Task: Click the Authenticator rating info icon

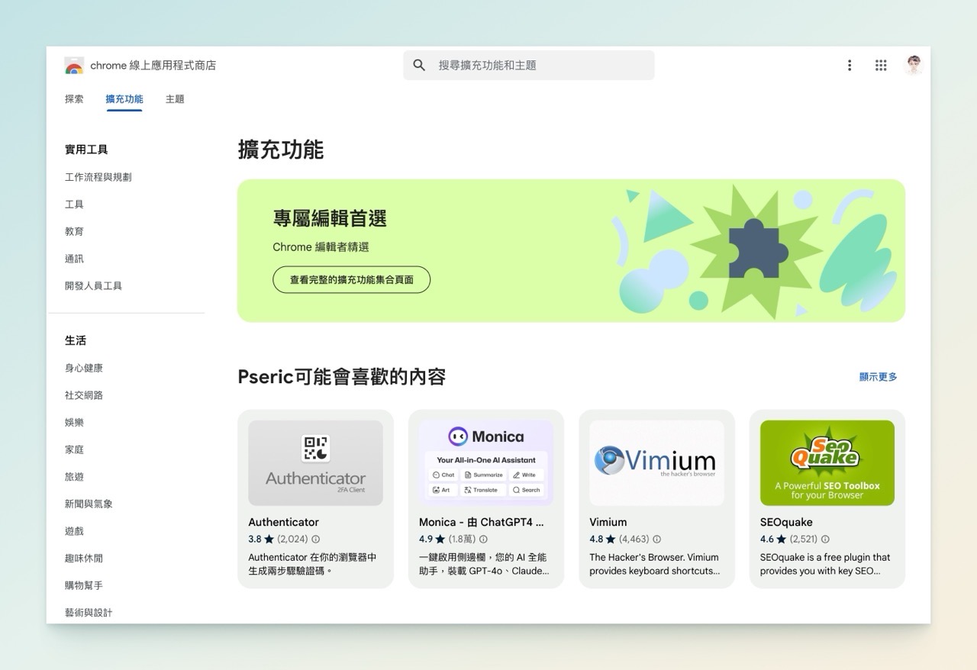Action: 316,540
